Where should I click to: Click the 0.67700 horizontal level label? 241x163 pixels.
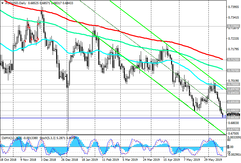click(x=233, y=129)
